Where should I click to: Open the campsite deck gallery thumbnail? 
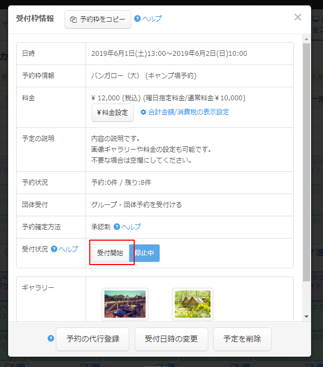(125, 304)
